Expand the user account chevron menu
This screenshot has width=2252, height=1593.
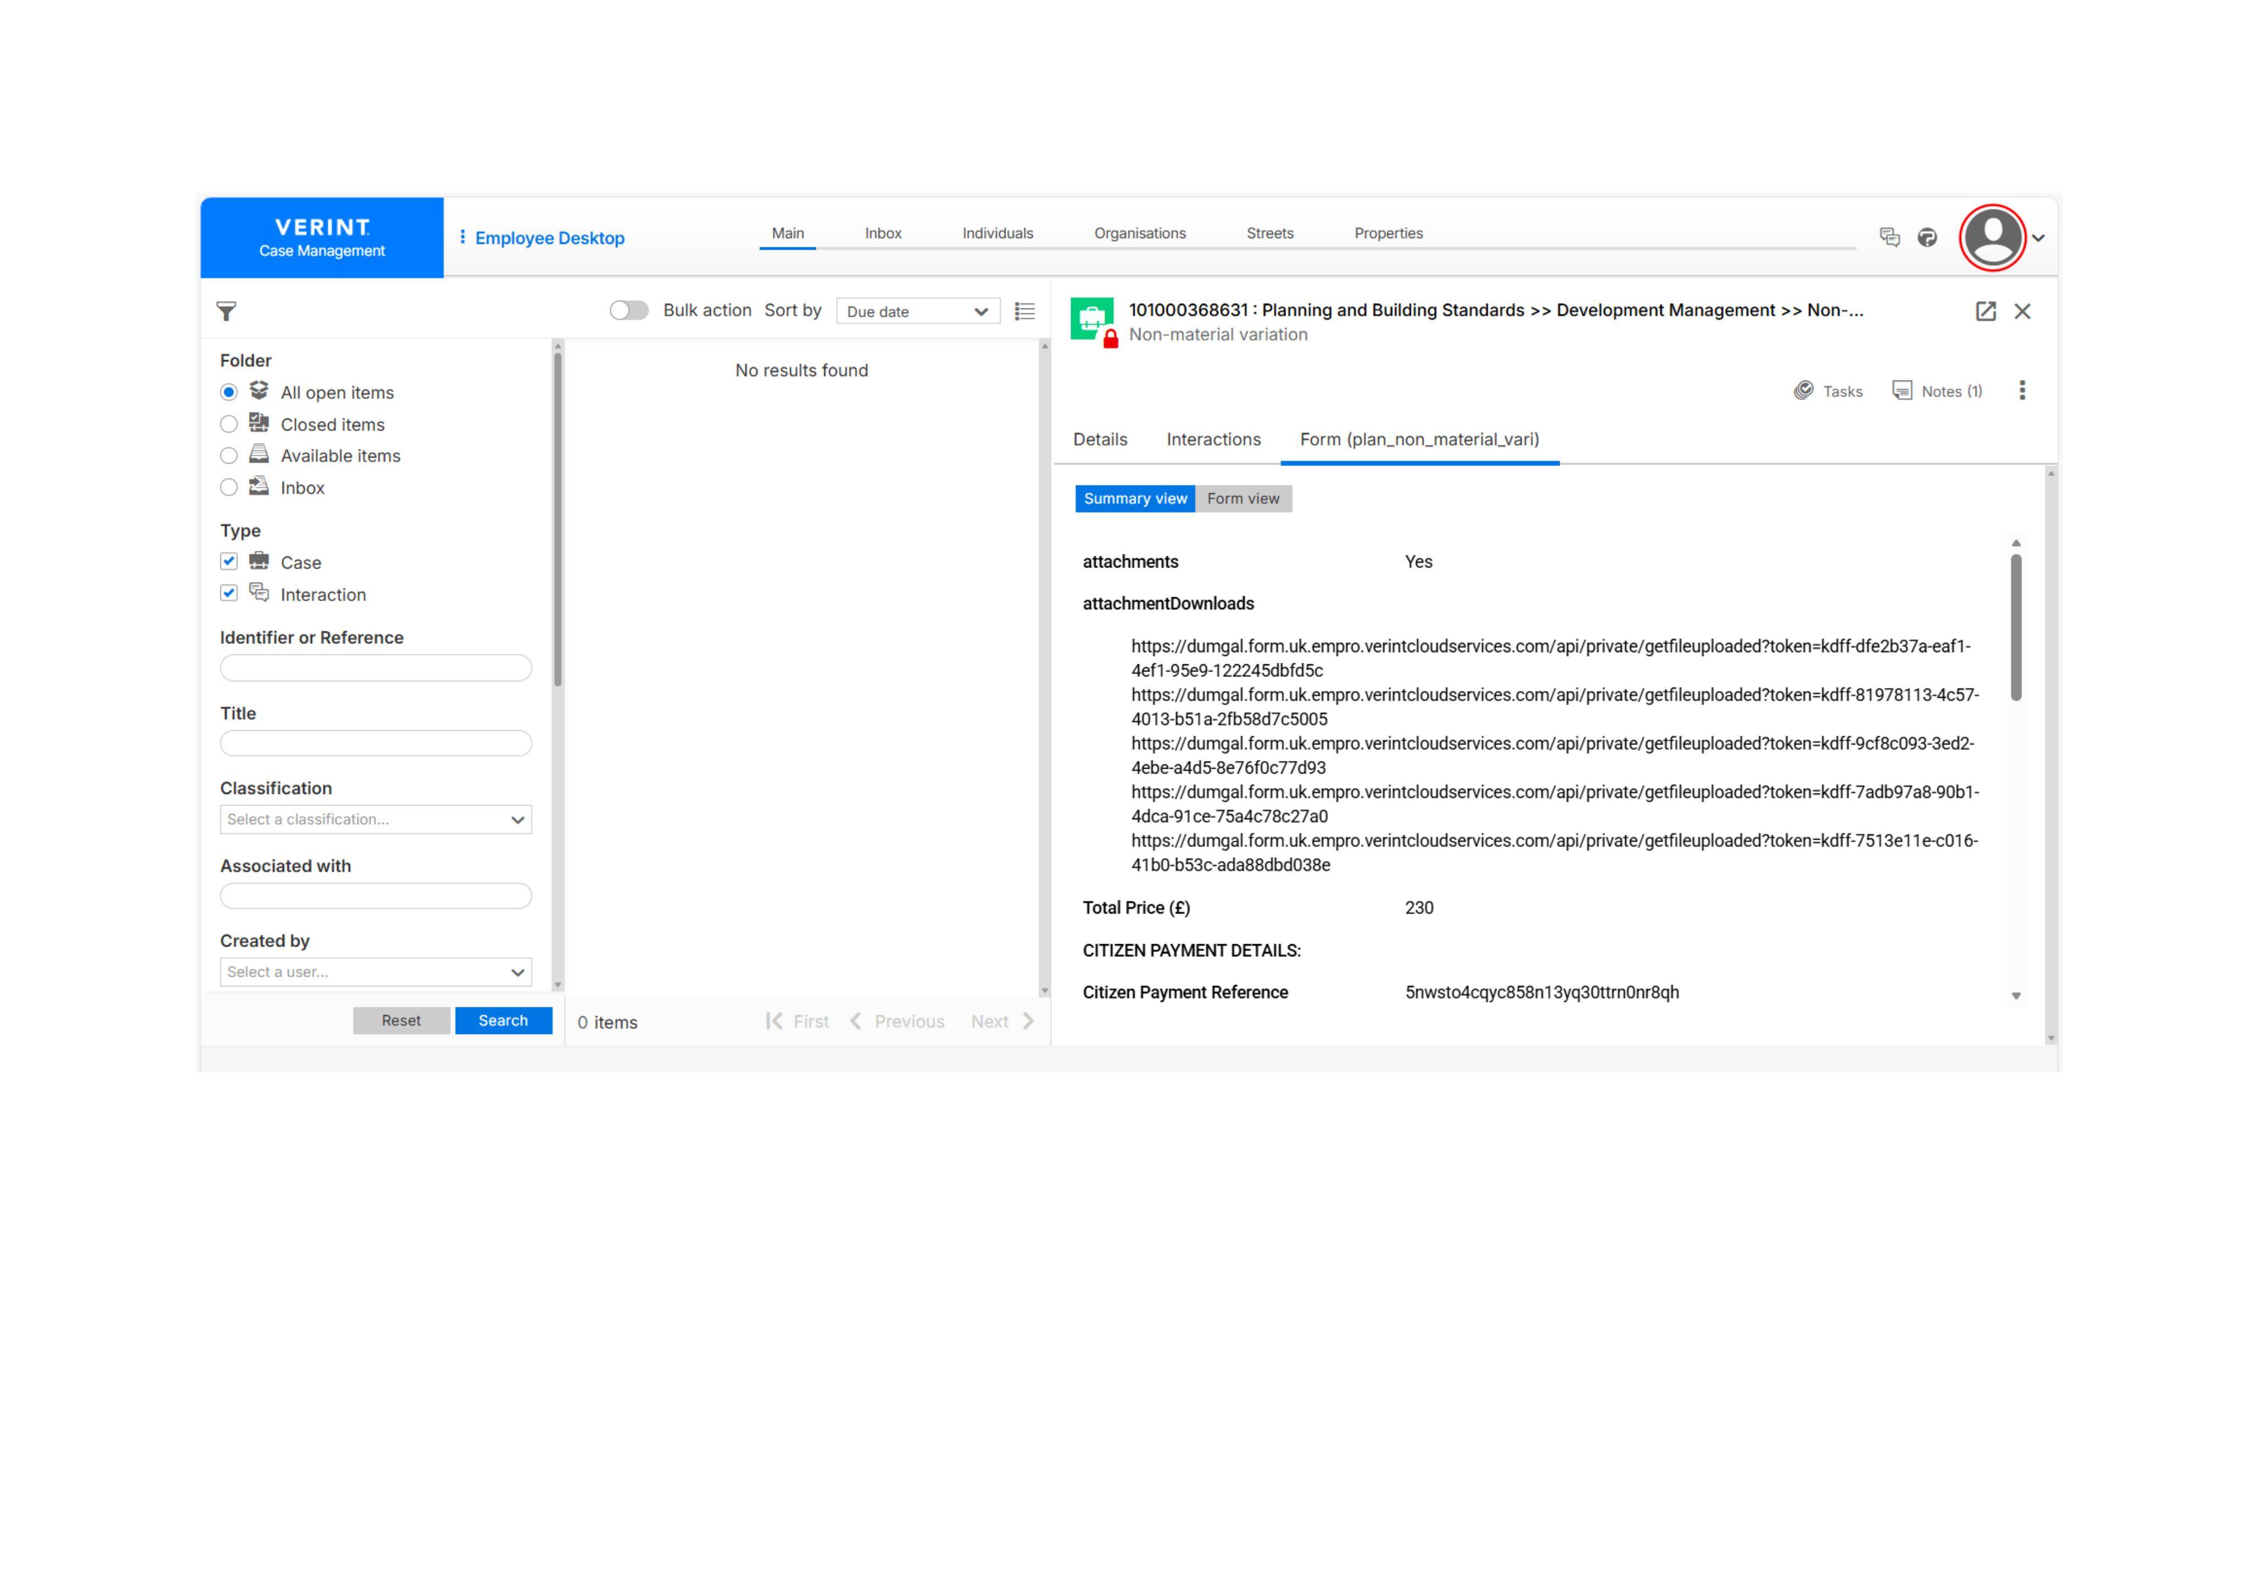pos(2038,238)
